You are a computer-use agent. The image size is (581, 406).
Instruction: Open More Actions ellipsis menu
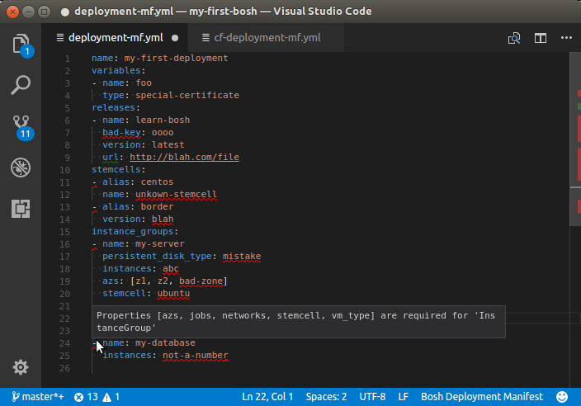[x=566, y=37]
